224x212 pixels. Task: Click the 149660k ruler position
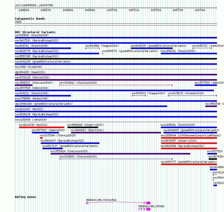[x=24, y=10]
